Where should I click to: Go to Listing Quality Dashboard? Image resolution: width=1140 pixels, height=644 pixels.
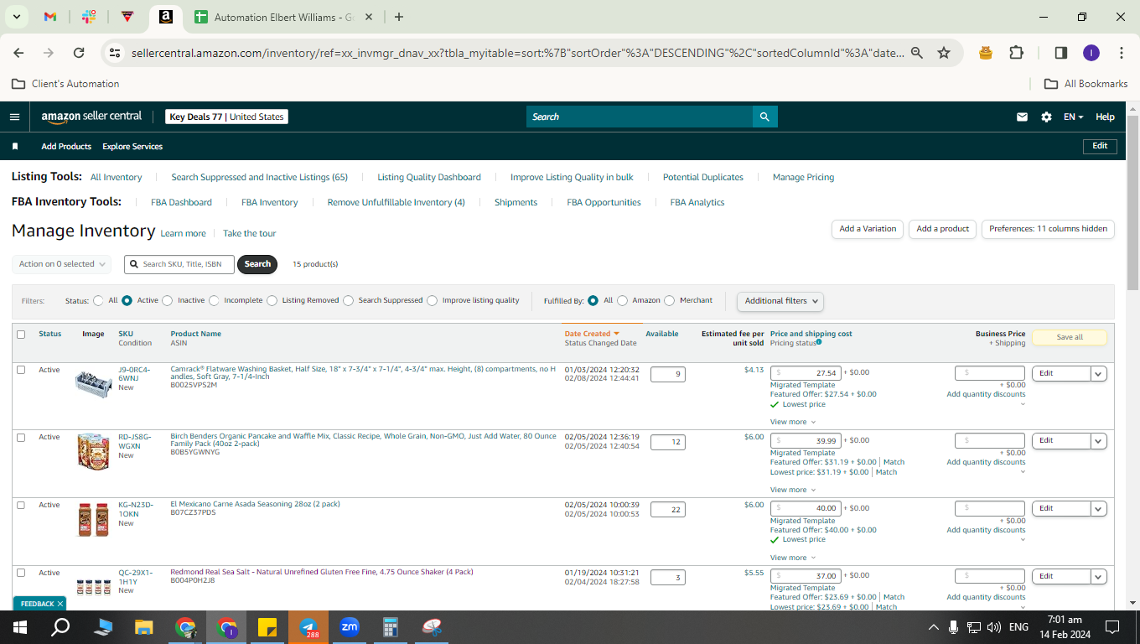point(429,177)
